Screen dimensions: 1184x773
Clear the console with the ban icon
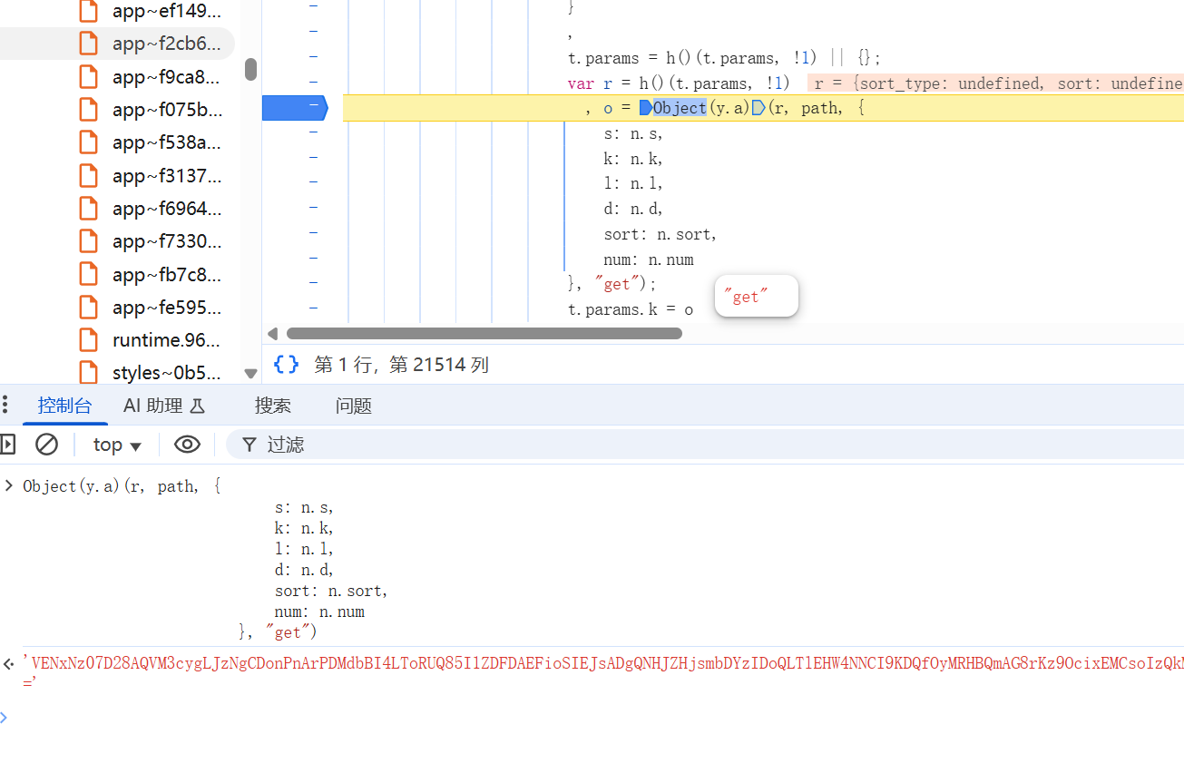pyautogui.click(x=46, y=445)
